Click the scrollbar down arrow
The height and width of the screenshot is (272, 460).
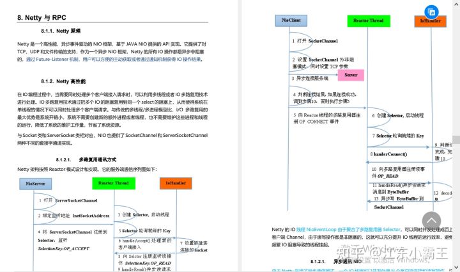456,268
